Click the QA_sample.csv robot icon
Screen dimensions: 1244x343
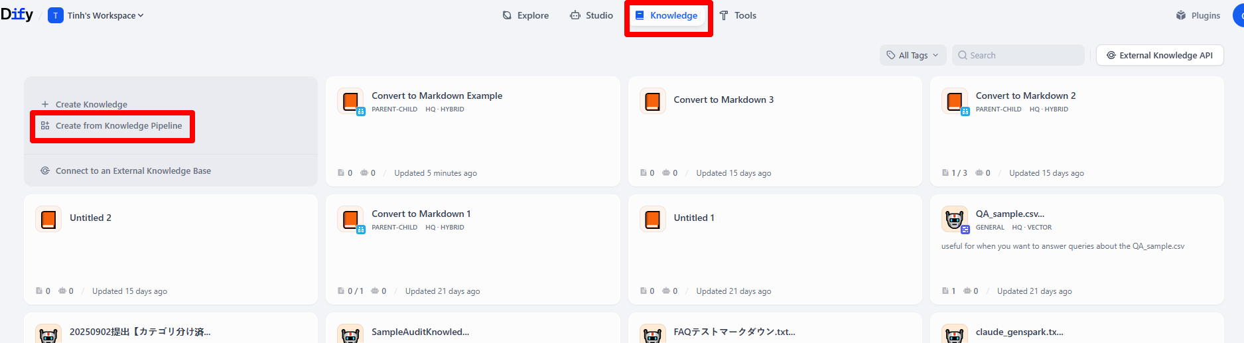tap(954, 219)
